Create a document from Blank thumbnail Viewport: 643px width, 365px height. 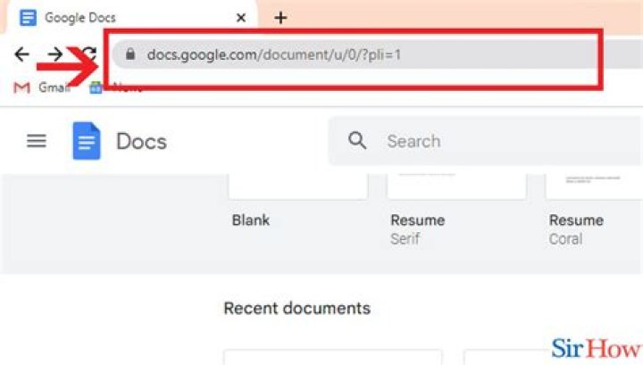click(297, 187)
